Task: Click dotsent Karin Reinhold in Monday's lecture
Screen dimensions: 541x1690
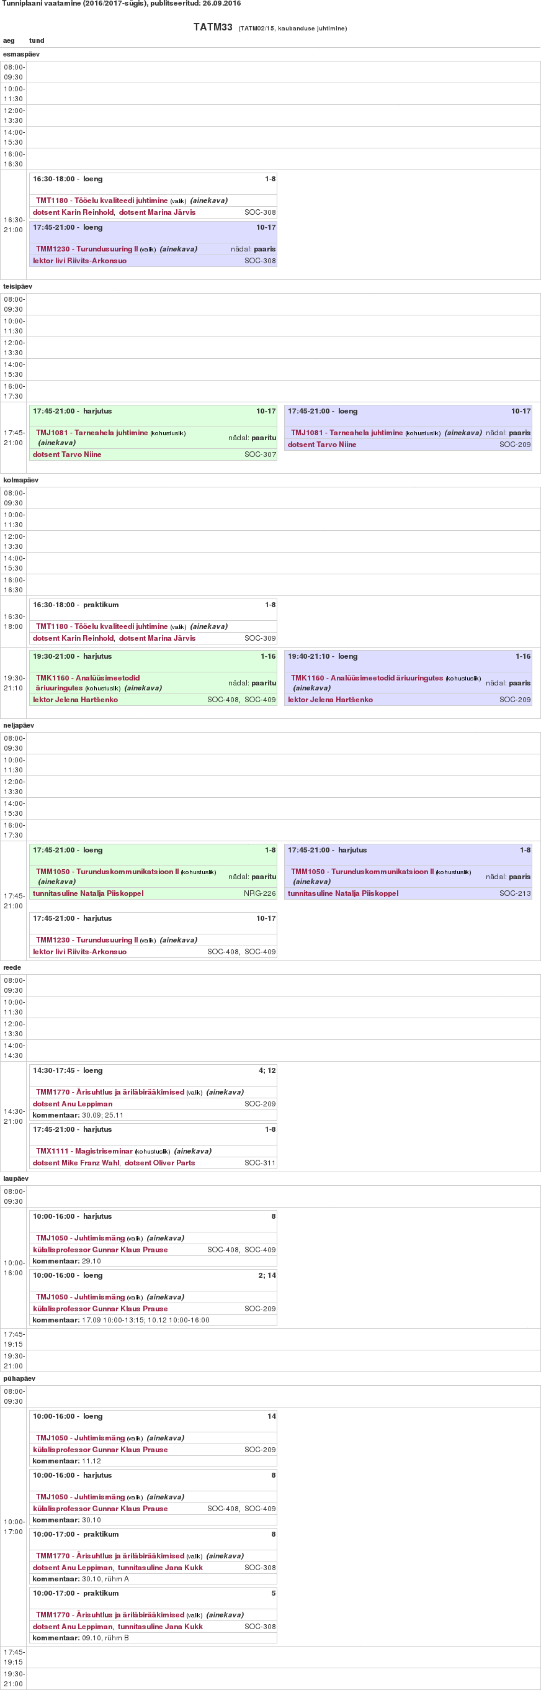Action: pos(73,212)
